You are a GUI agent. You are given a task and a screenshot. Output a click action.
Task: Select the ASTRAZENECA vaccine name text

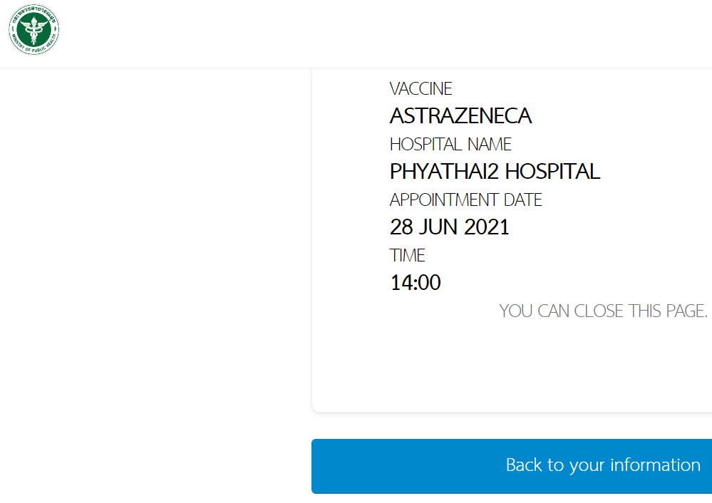point(460,115)
